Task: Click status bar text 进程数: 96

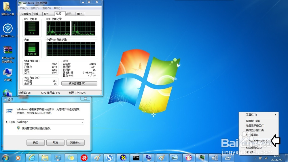Action: (24, 93)
